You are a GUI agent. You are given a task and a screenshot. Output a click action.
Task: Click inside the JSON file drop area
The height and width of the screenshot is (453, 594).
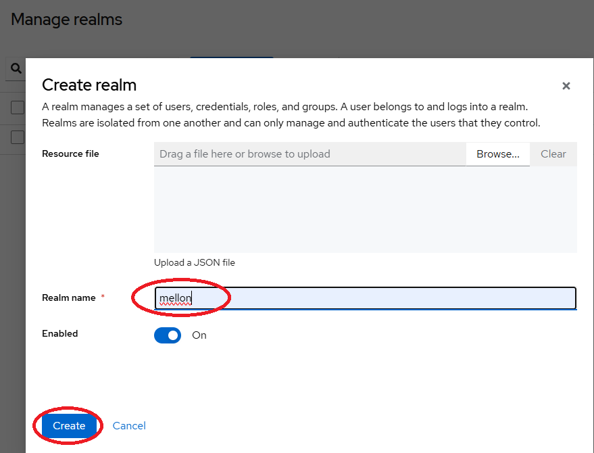point(365,210)
